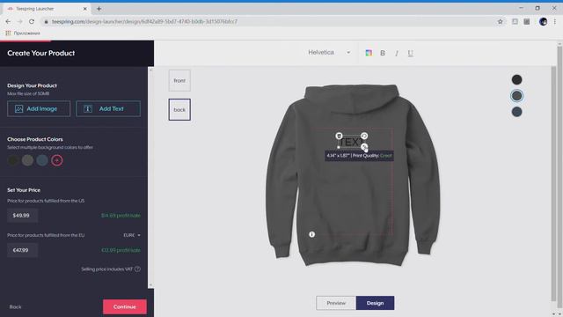Viewport: 563px width, 317px height.
Task: Click the Back link at the bottom left
Action: point(15,306)
